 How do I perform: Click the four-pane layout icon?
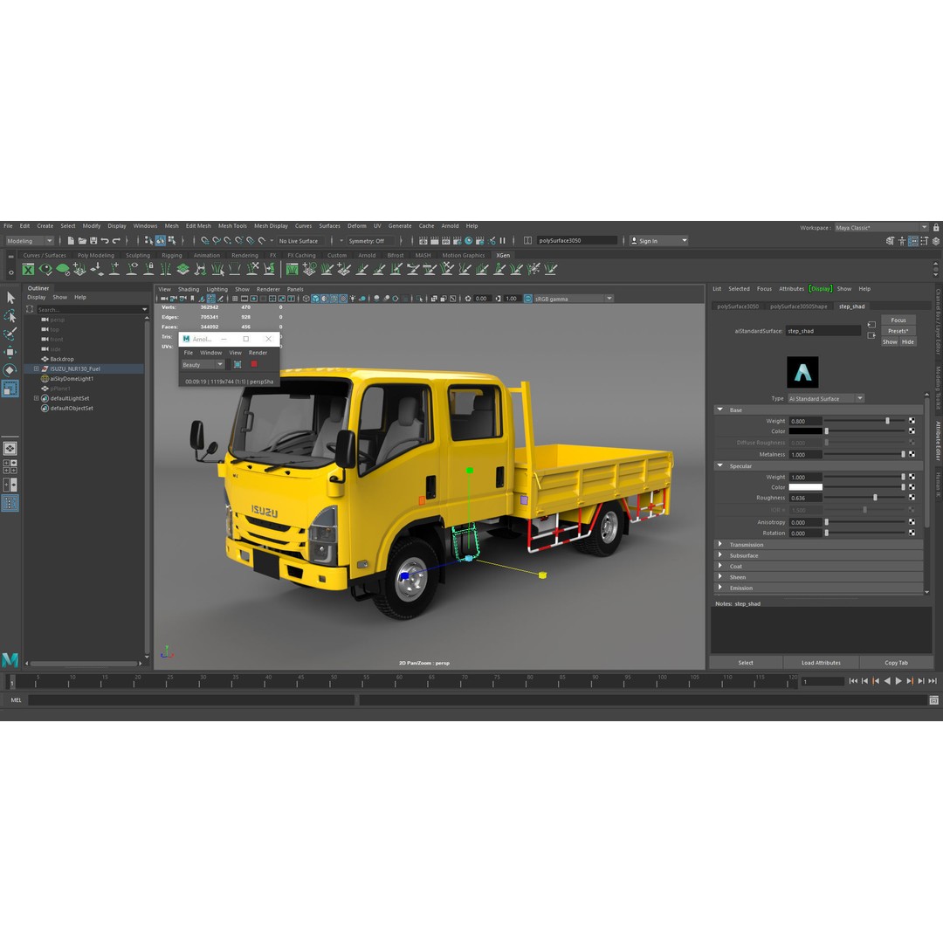[x=10, y=466]
